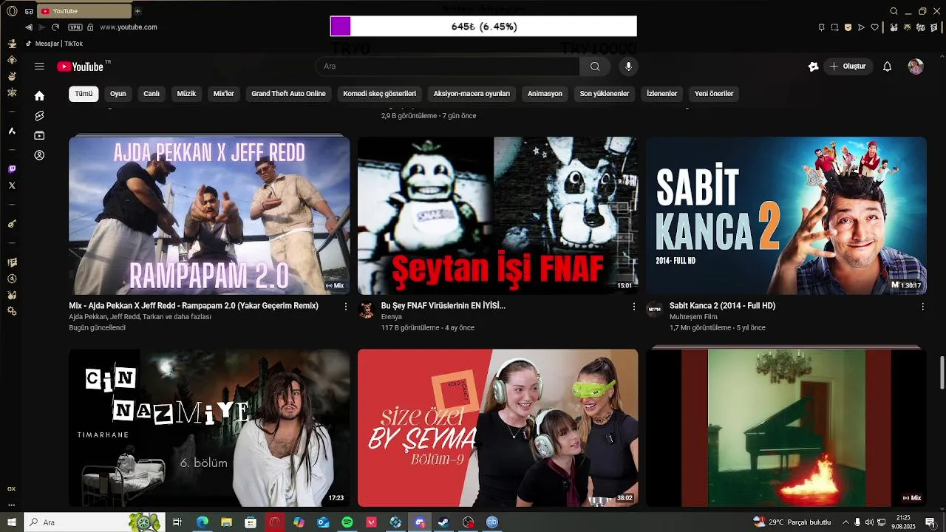The width and height of the screenshot is (946, 532).
Task: Select the Oyun filter chip
Action: (118, 94)
